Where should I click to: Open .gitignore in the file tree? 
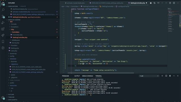click(14, 77)
